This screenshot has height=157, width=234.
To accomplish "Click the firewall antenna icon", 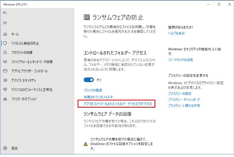I will click(5, 62).
